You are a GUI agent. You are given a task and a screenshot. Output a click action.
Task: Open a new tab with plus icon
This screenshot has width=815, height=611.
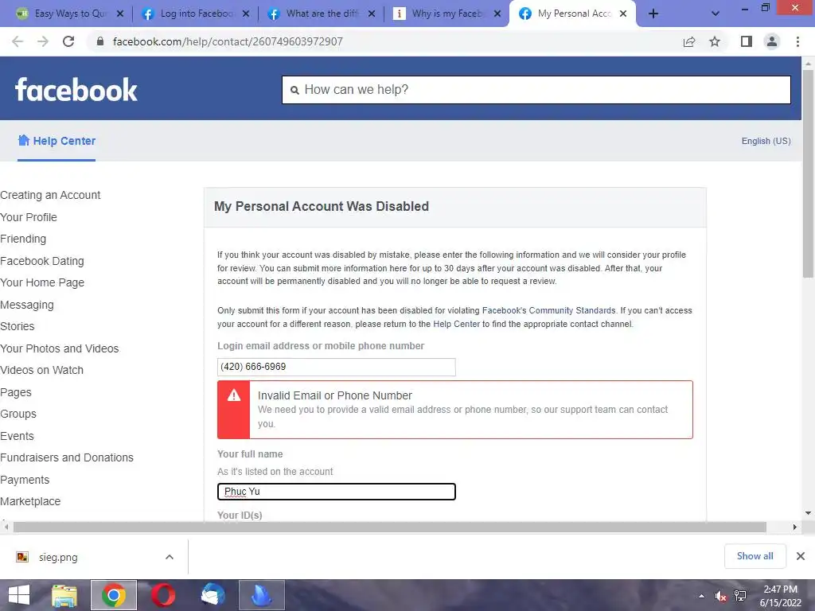point(653,14)
